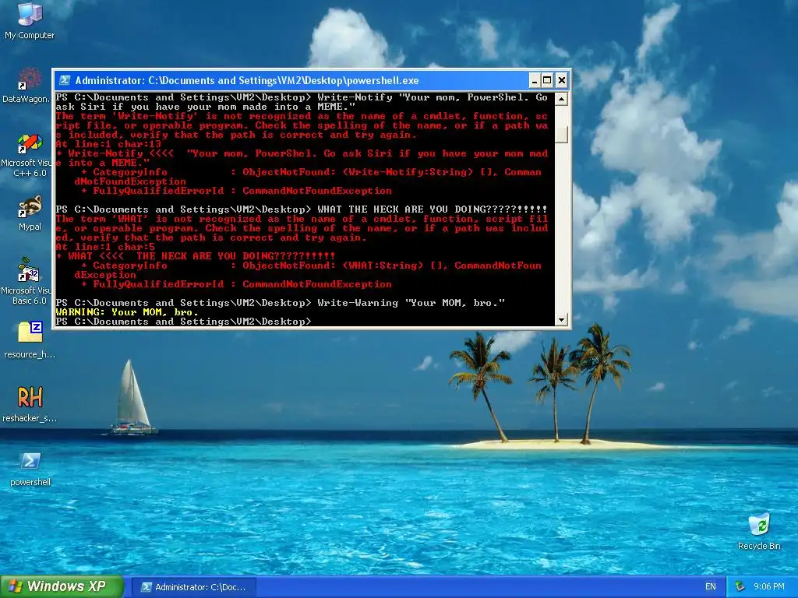Close the PowerShell window
This screenshot has height=598, width=798.
[x=561, y=80]
